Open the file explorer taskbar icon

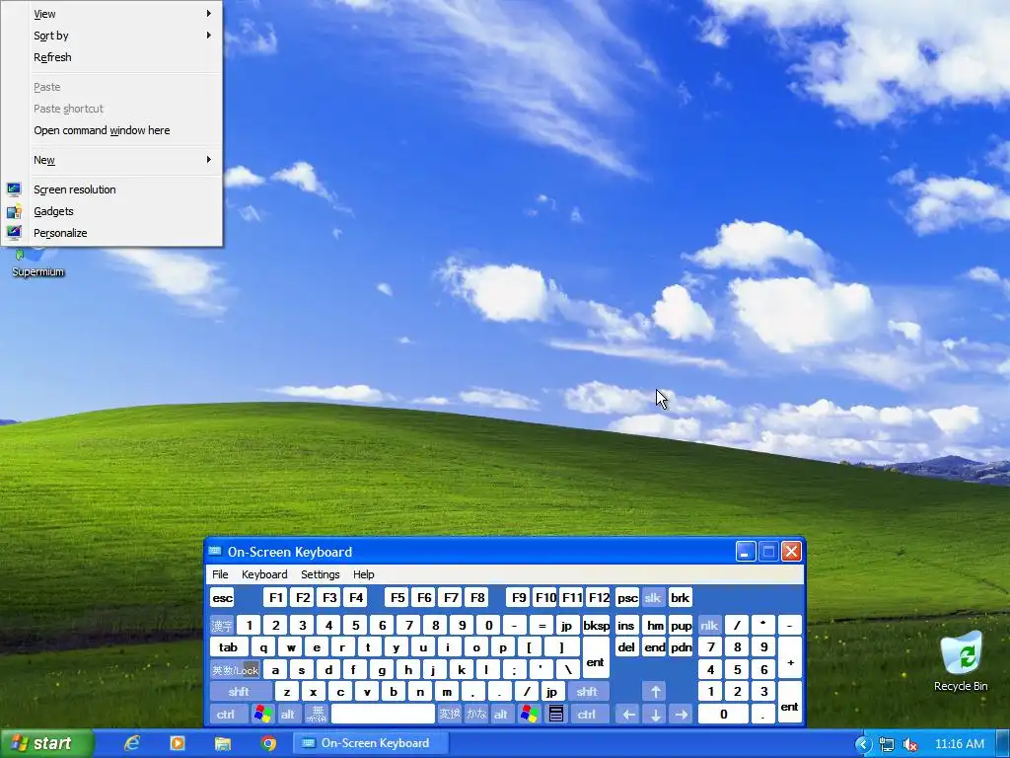(223, 743)
